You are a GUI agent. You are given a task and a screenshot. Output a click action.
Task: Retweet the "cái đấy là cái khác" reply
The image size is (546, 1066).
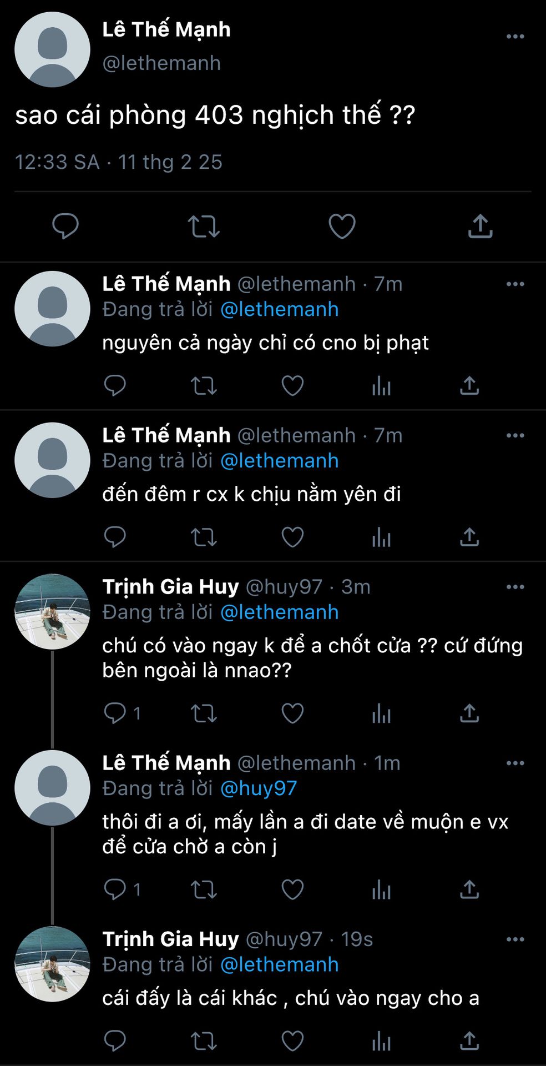pos(204,1041)
